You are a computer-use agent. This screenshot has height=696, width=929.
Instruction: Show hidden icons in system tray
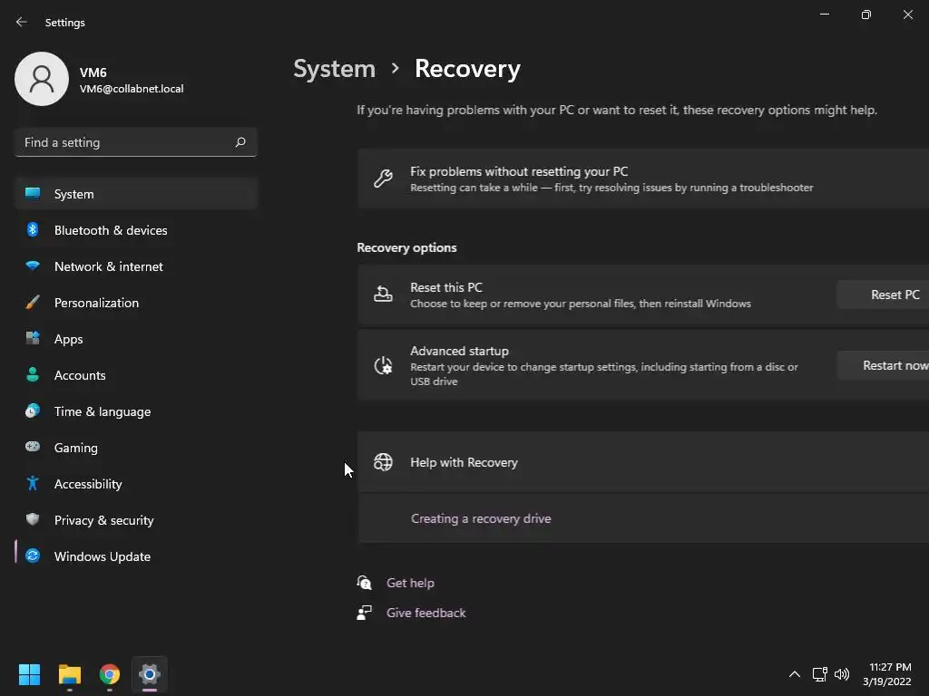(x=795, y=674)
